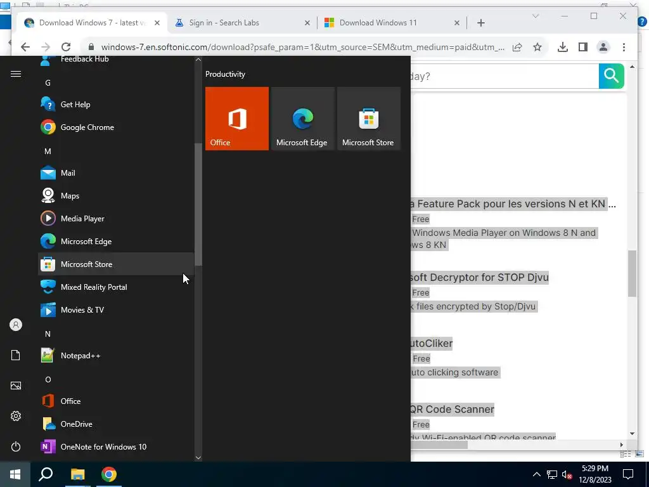
Task: Open the Power options in Start sidebar
Action: click(16, 446)
